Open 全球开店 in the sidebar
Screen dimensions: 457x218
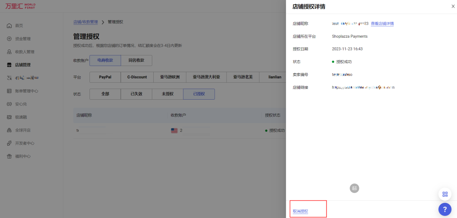[23, 130]
